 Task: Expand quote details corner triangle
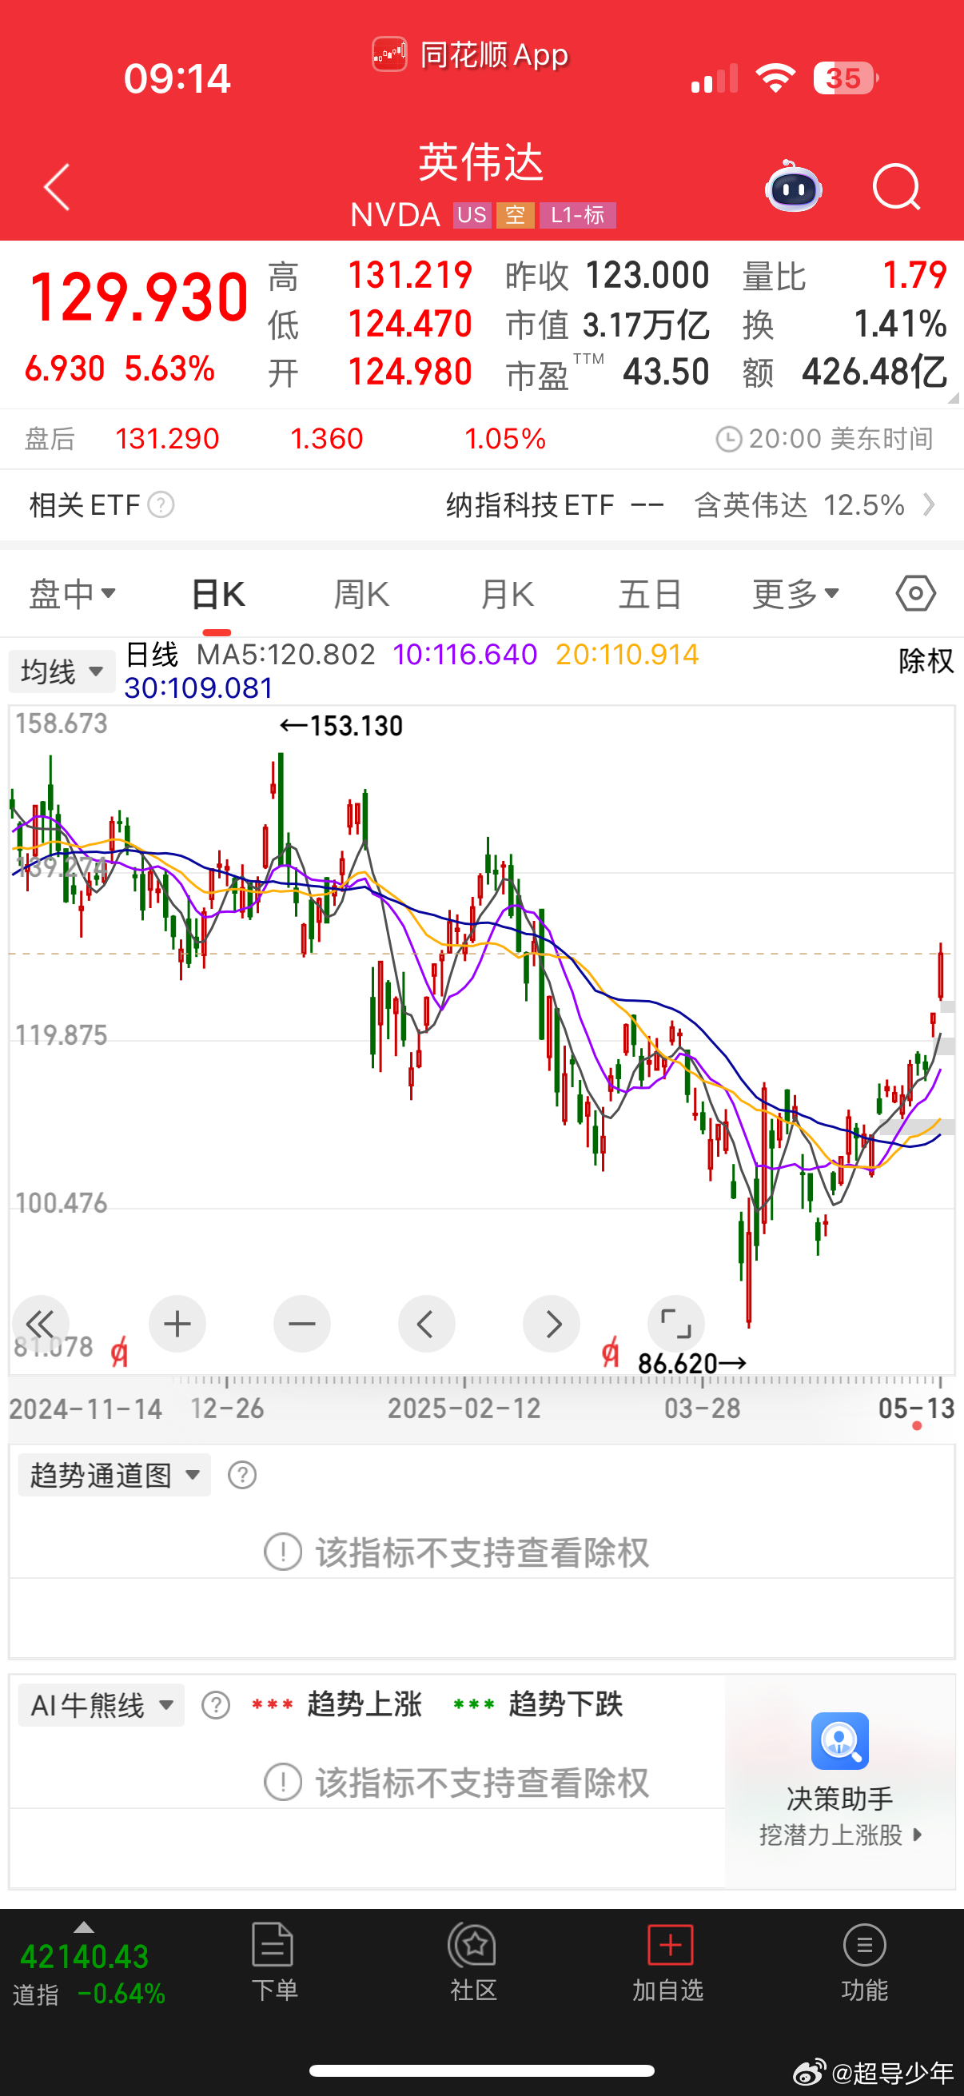[953, 399]
